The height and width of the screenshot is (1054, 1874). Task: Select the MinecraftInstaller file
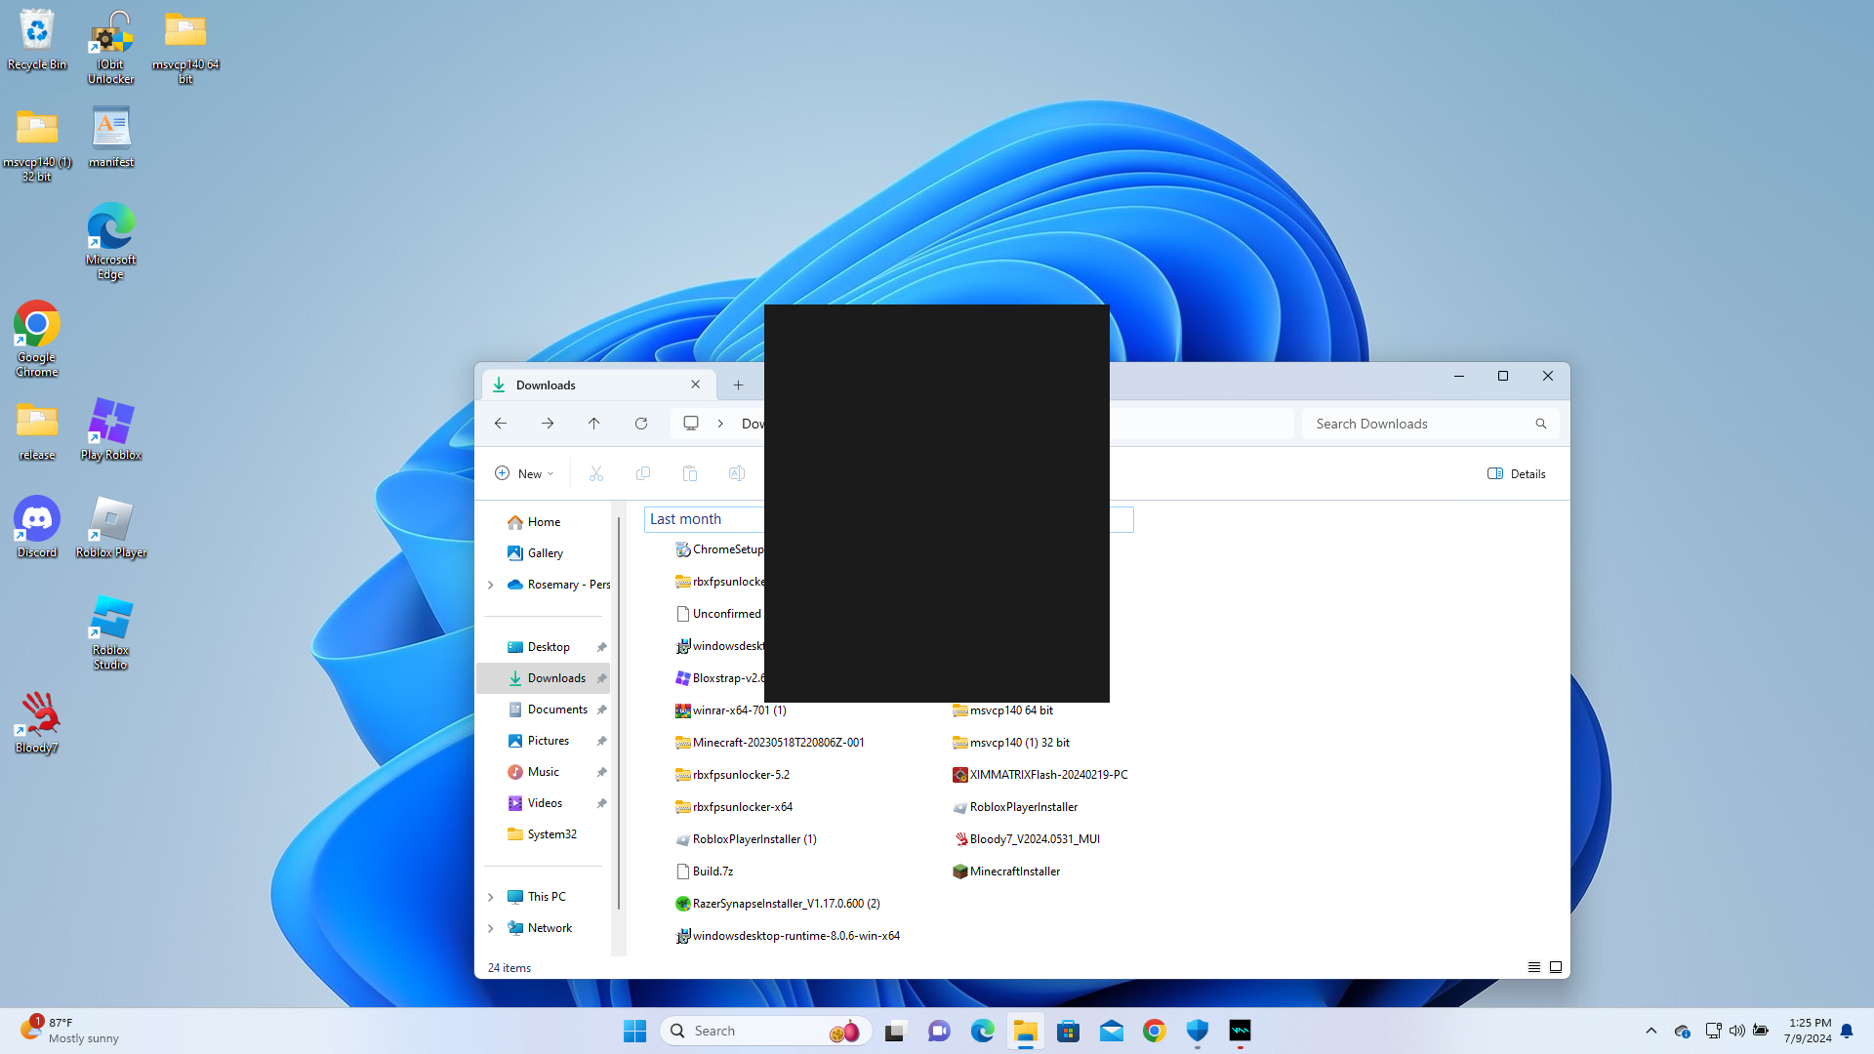coord(1014,872)
